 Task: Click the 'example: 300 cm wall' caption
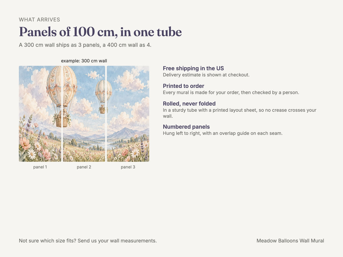(x=84, y=61)
